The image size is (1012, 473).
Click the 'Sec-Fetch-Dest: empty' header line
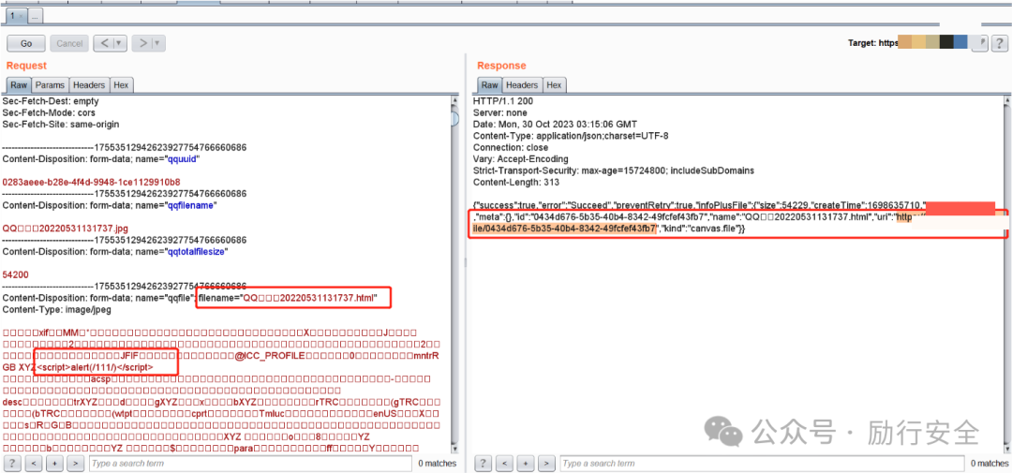[49, 101]
